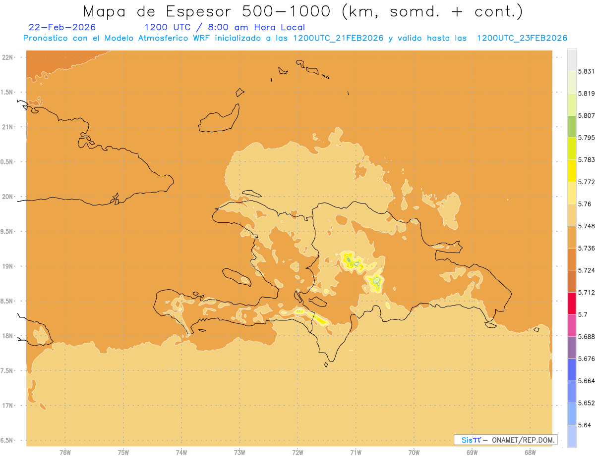Click the 70W longitude label

coord(414,452)
